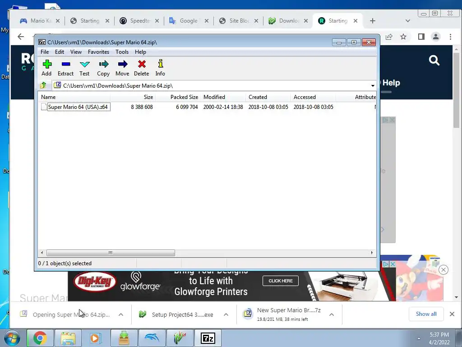Sort by the Accessed column header

[313, 97]
